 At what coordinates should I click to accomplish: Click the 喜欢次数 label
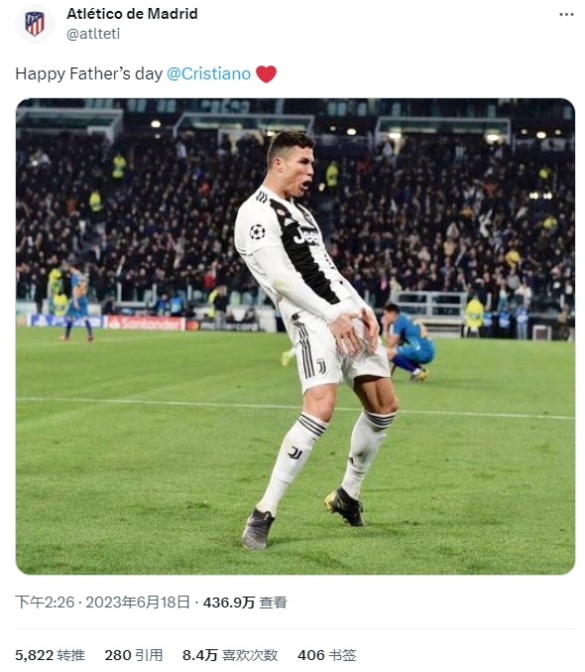point(250,655)
